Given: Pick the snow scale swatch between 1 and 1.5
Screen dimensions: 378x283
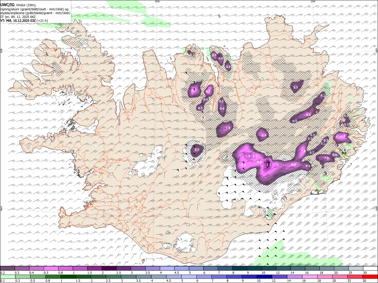Looking at the screenshot, I should point(80,268).
